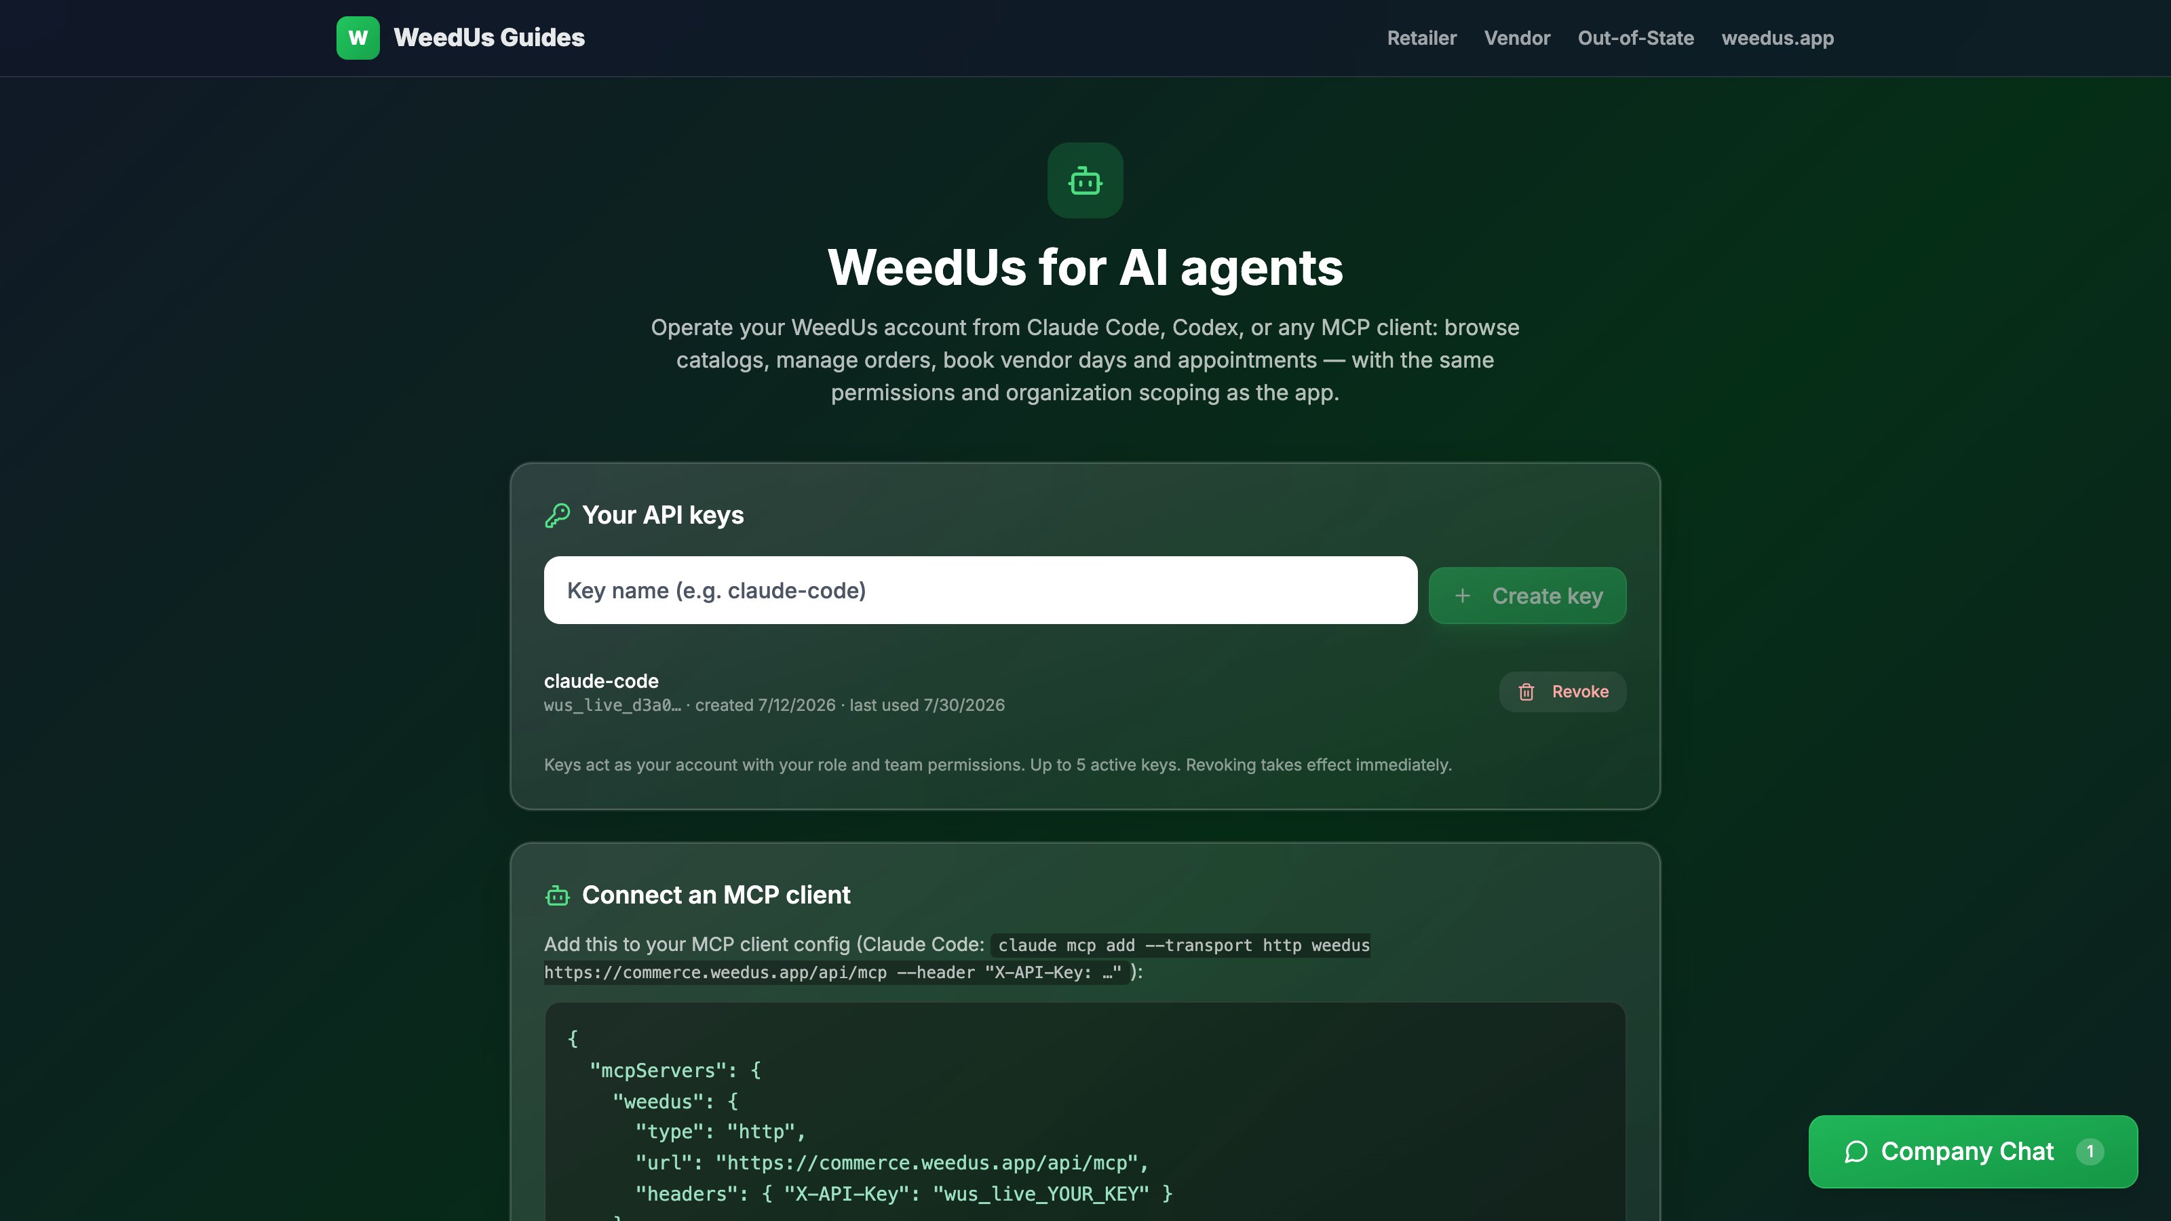The height and width of the screenshot is (1221, 2171).
Task: Click the unread badge showing 1
Action: click(x=2090, y=1152)
